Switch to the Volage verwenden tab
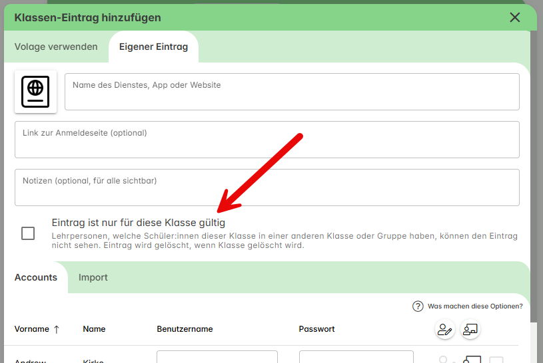 tap(56, 47)
